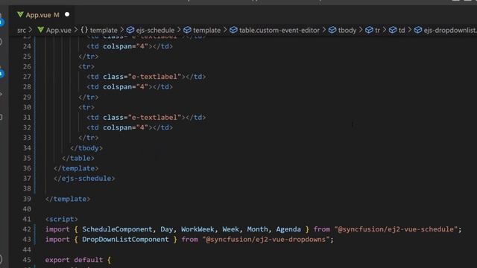The image size is (477, 268).
Task: Click the </template> tag on line 36
Action: [x=76, y=168]
